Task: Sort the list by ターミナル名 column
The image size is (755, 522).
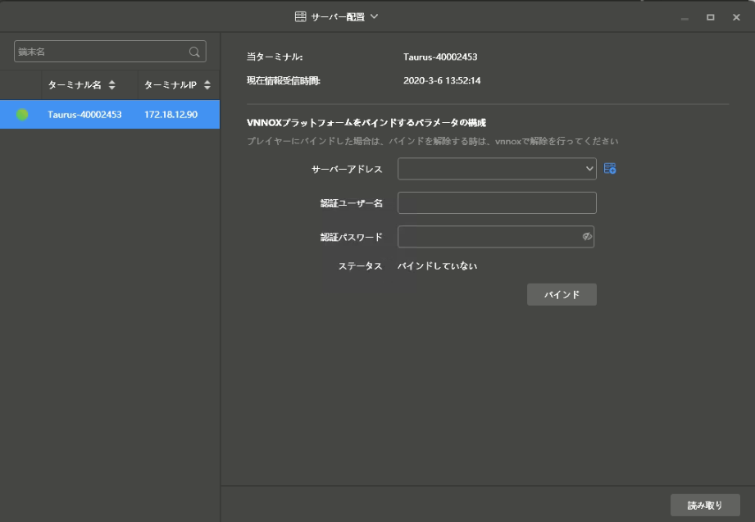Action: click(x=111, y=85)
